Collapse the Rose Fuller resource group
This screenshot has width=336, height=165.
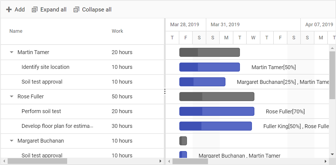coord(11,96)
